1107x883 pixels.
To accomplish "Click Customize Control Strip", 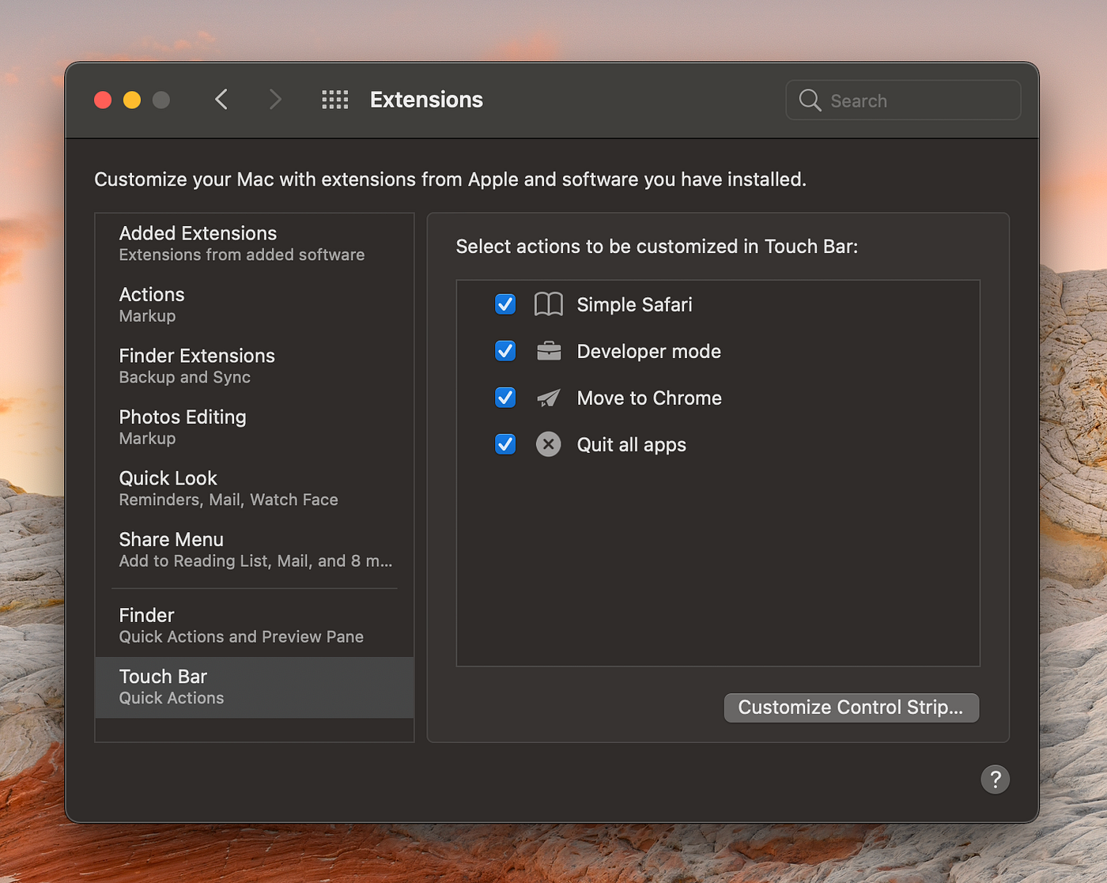I will 851,708.
